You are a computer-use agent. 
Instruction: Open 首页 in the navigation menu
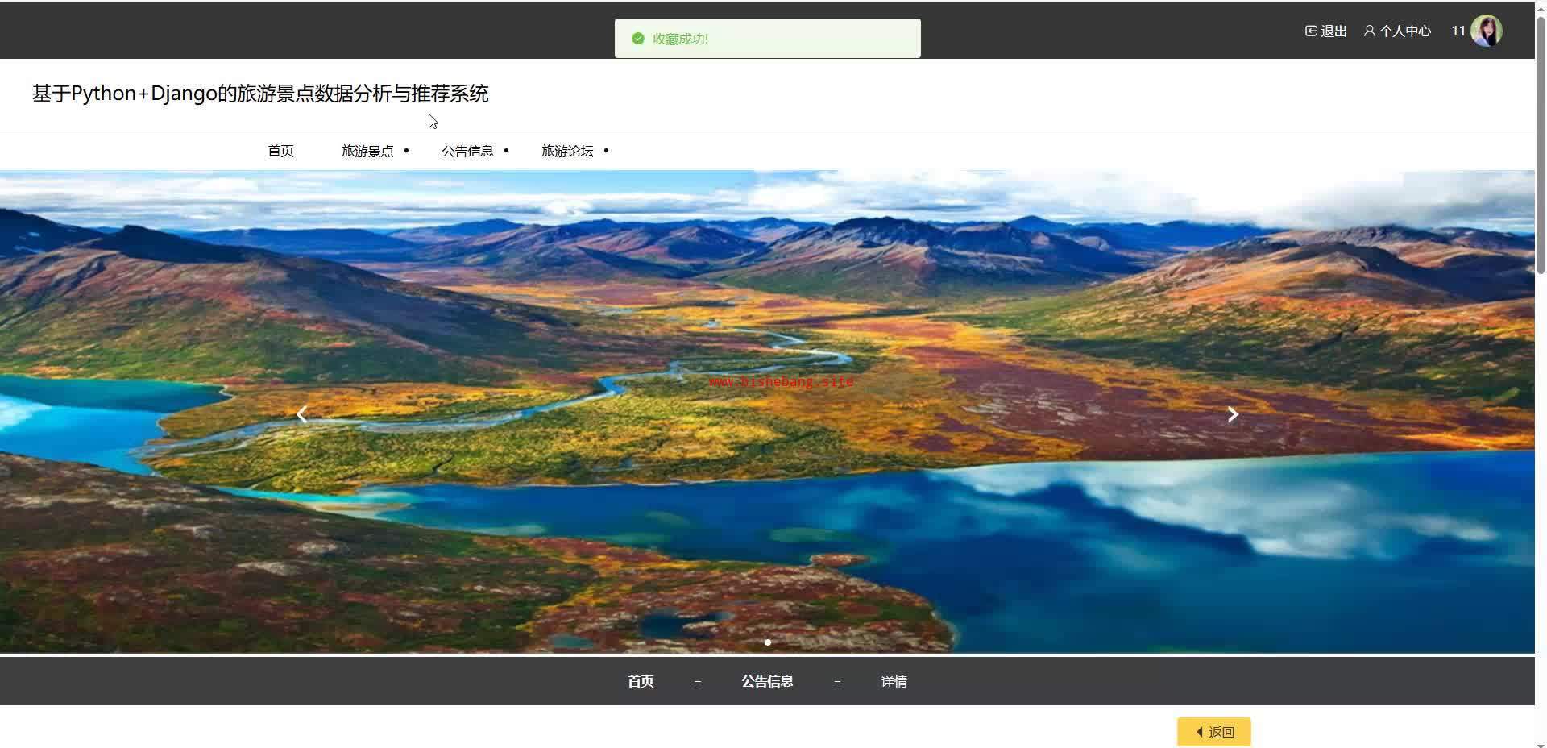[280, 151]
